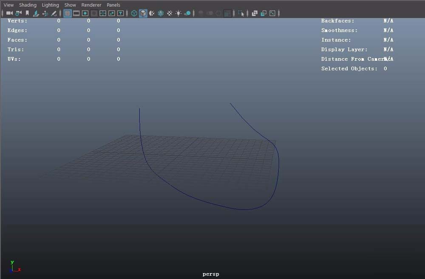
Task: Toggle the darkened Gate Mask button
Action: 94,13
